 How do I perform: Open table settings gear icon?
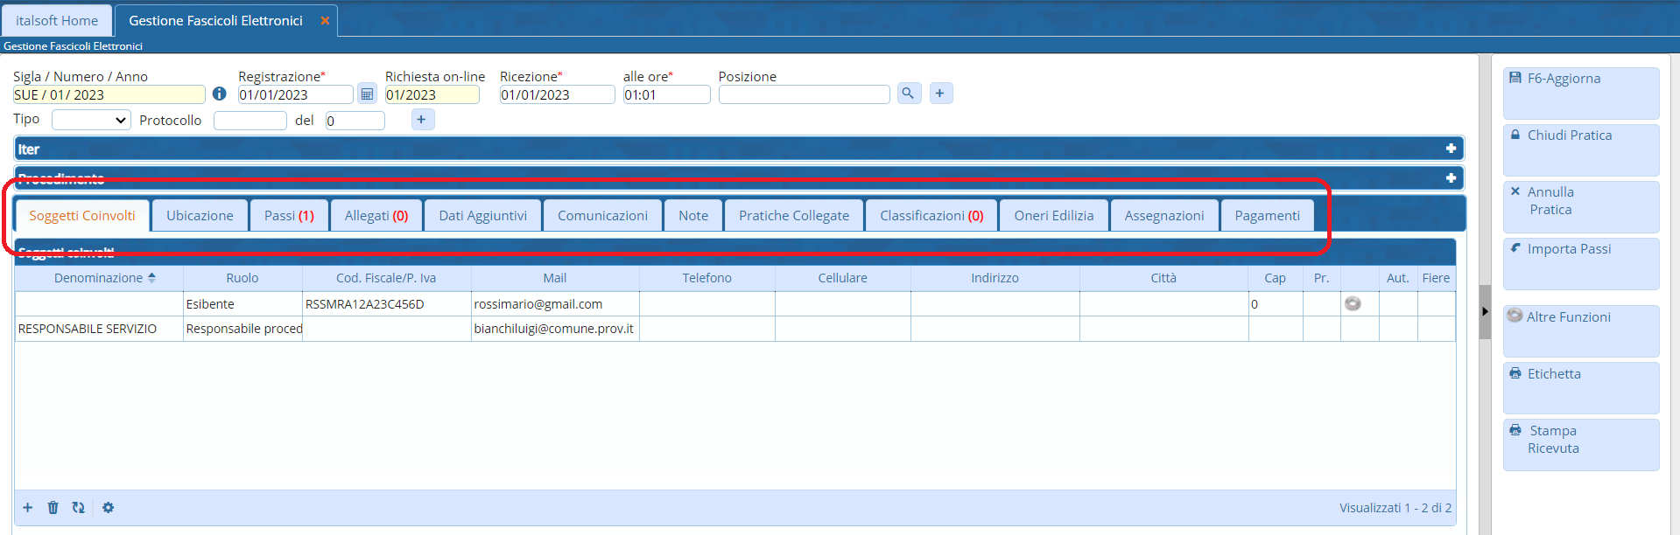(108, 508)
